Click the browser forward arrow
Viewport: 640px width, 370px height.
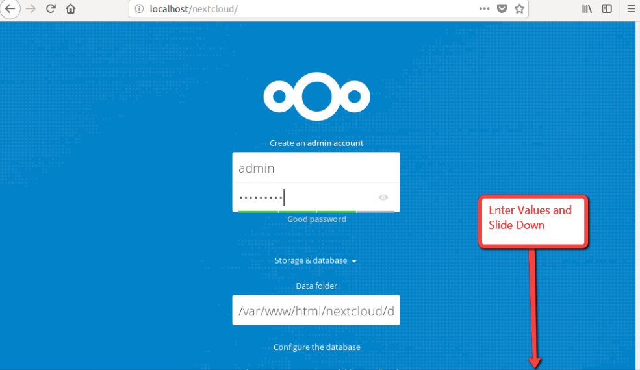coord(31,8)
